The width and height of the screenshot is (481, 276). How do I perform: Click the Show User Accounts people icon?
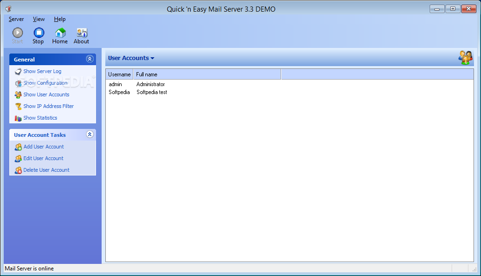[x=18, y=94]
